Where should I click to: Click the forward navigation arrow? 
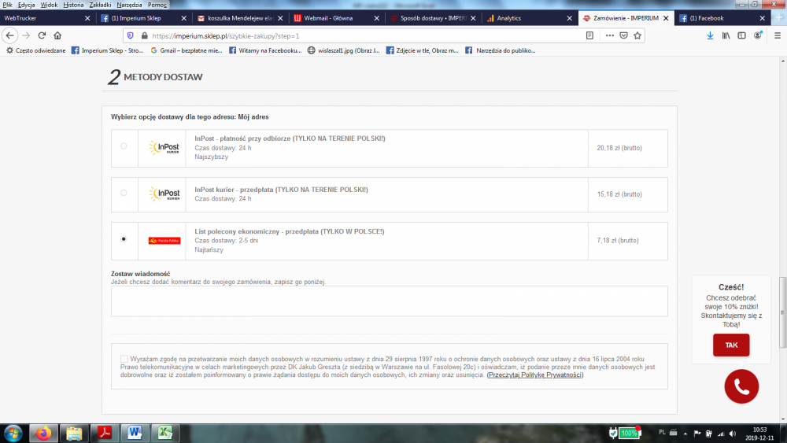[x=26, y=35]
